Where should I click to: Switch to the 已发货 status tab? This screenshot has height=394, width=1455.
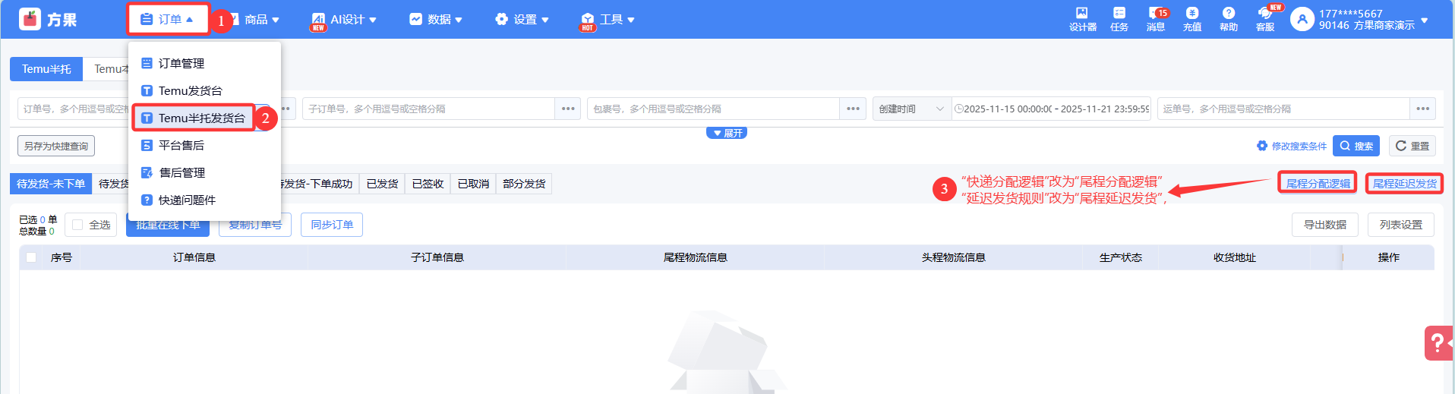(382, 184)
